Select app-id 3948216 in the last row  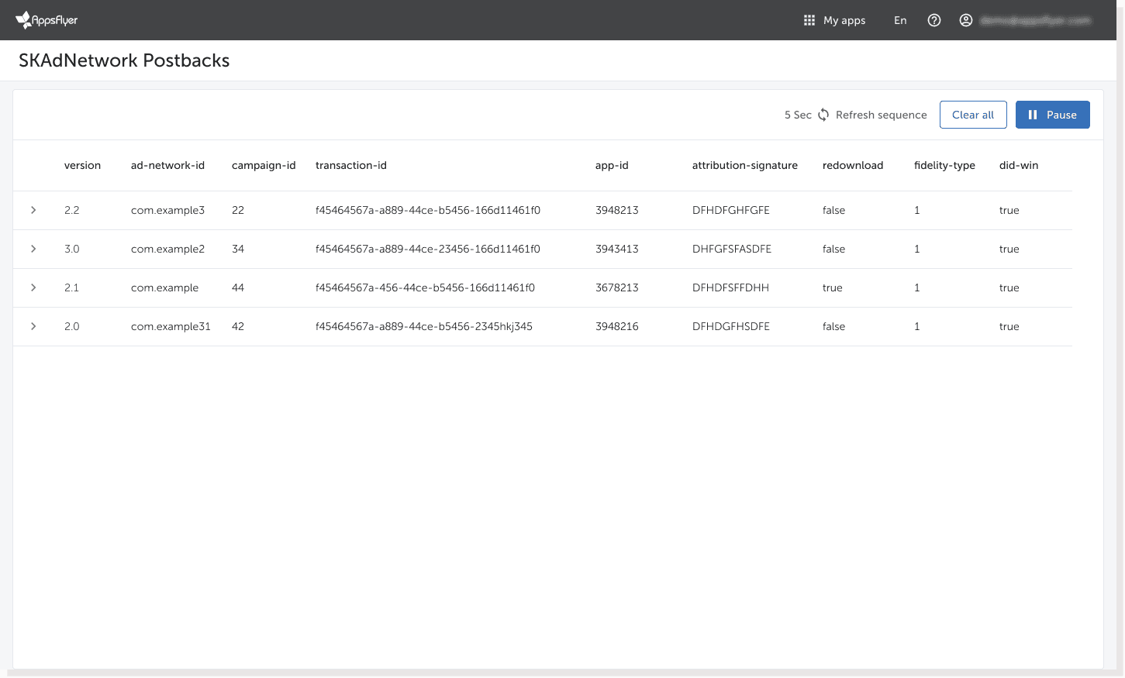616,326
